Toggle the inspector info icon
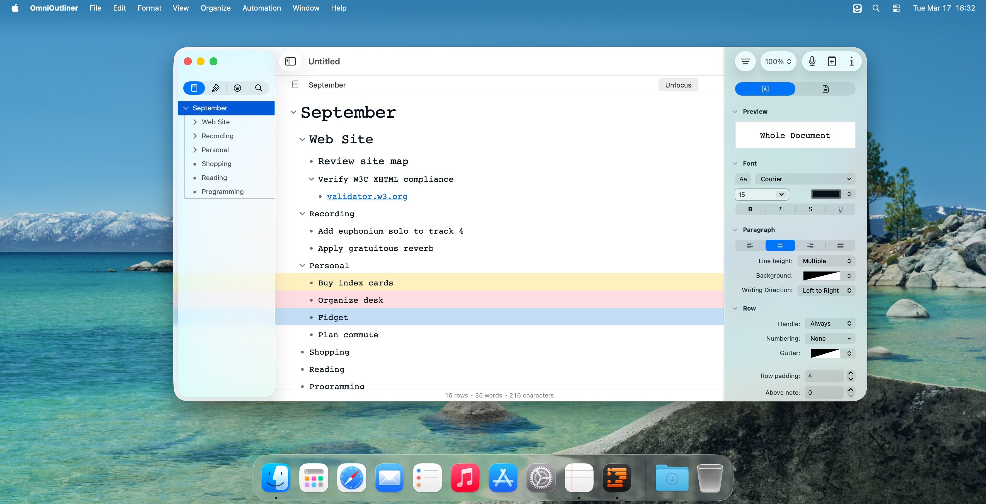This screenshot has height=504, width=986. [x=851, y=61]
